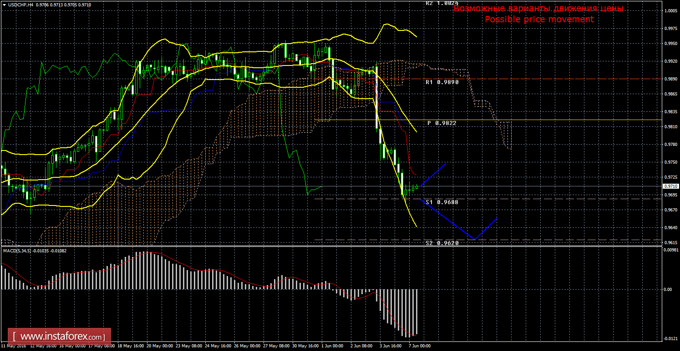Click price axis value 0.9810
680x351 pixels.
(x=670, y=127)
